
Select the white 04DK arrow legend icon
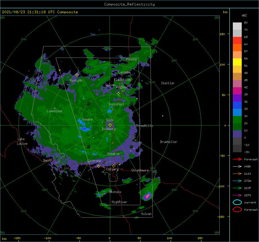coord(237,166)
